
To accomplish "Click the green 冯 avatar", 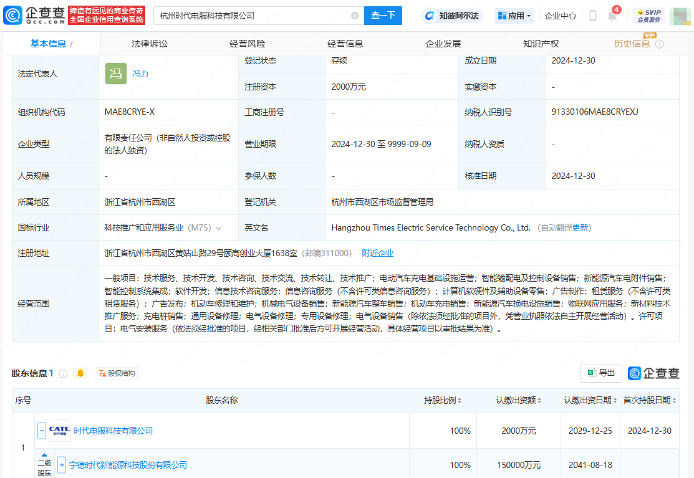I will [x=116, y=74].
